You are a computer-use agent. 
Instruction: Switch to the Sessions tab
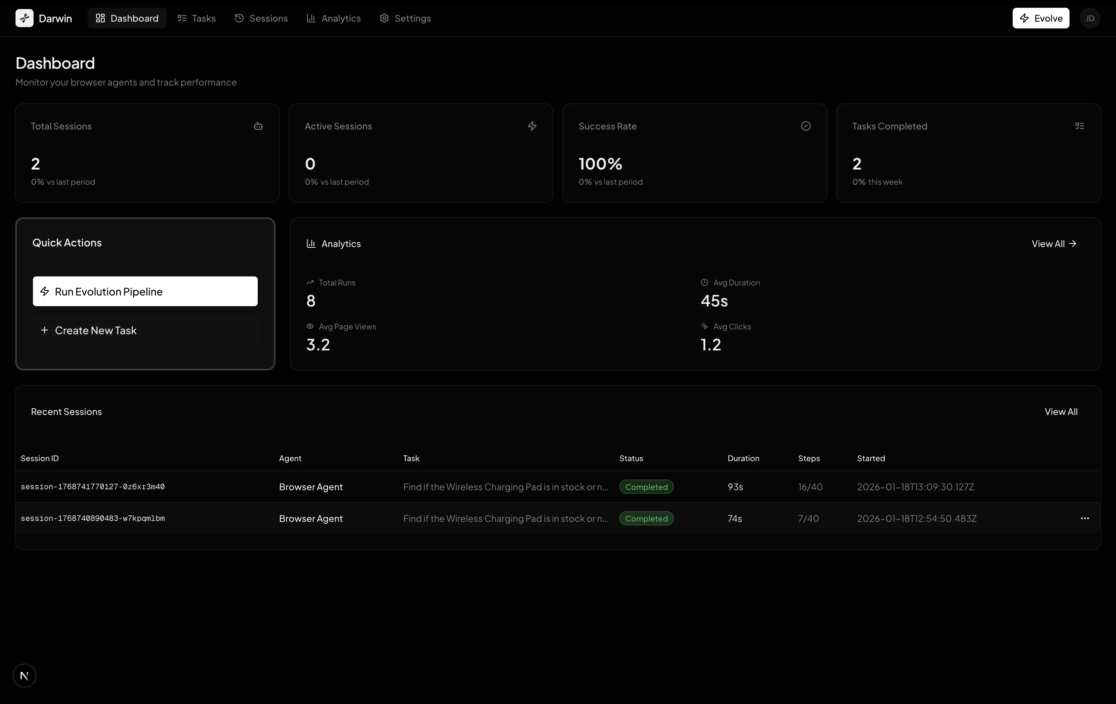click(261, 18)
